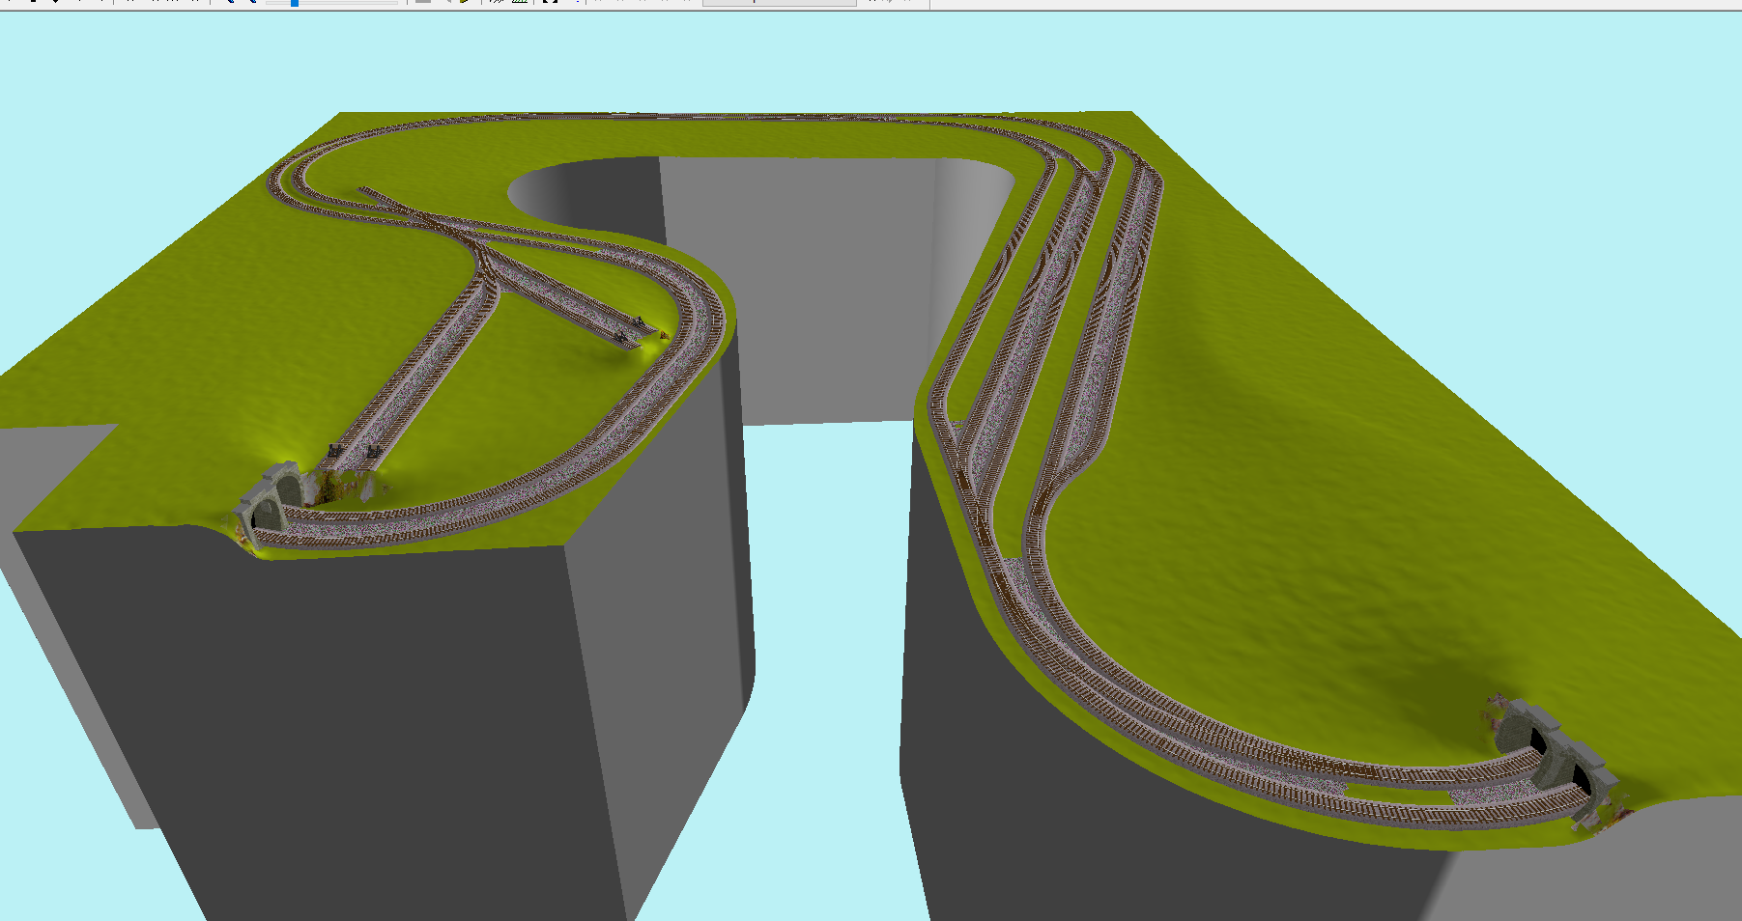Select the left stone tunnel portal
Screen dimensions: 1742x921
271,503
